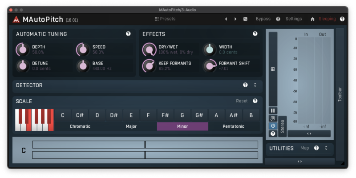
Task: Toggle the meter power button
Action: point(272,126)
